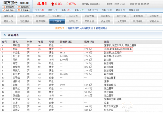Open the 资本运作 tab
The width and height of the screenshot is (163, 113).
coord(73,21)
